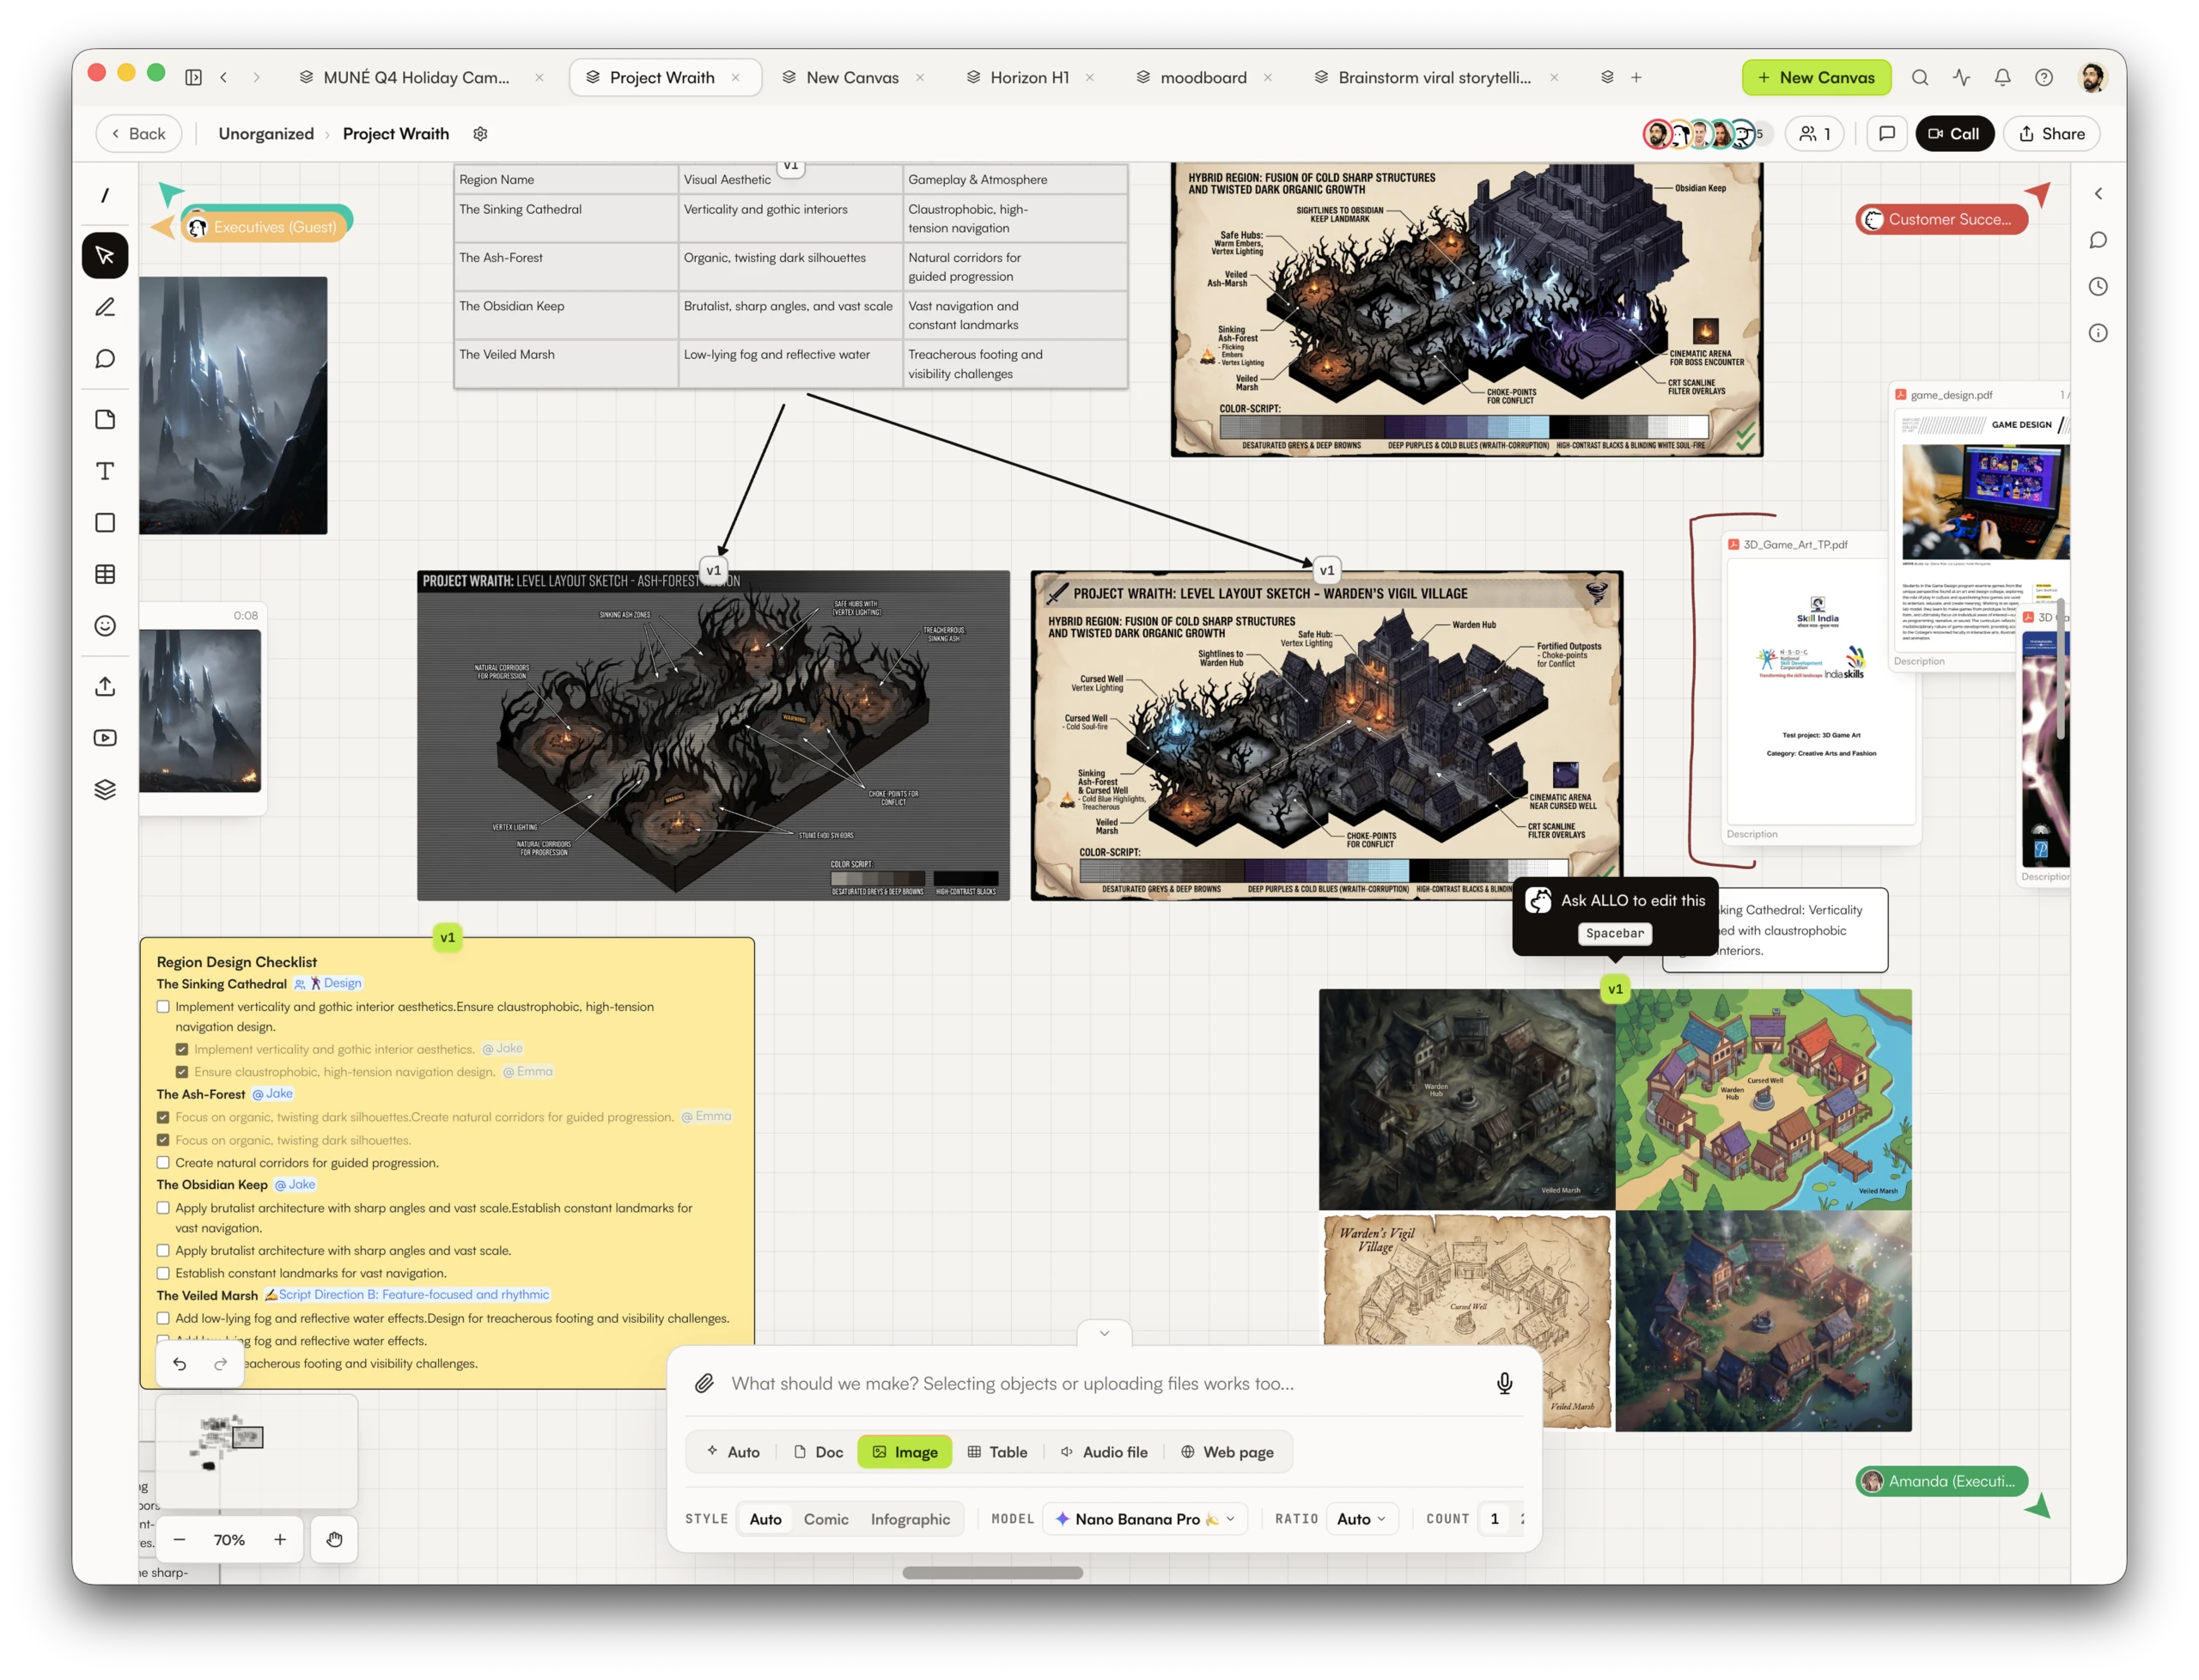Choose the comment tool in left toolbar
This screenshot has height=1680, width=2199.
(x=105, y=359)
